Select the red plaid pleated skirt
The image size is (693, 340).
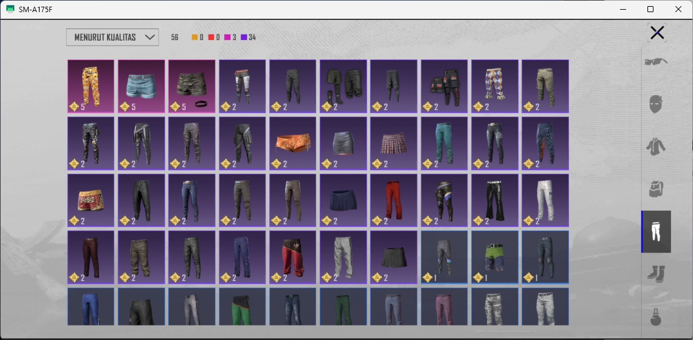click(x=393, y=143)
